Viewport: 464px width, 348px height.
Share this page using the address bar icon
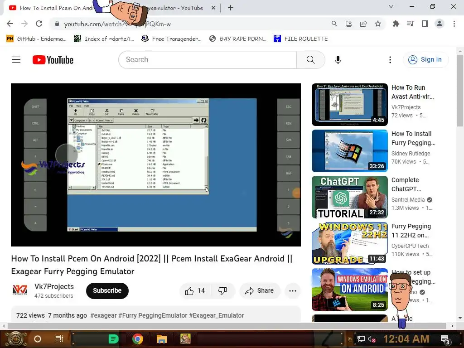(363, 24)
